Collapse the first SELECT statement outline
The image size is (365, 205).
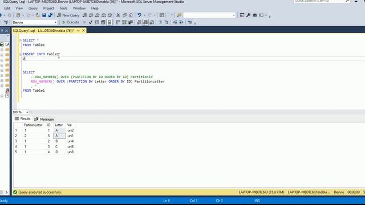click(x=21, y=40)
